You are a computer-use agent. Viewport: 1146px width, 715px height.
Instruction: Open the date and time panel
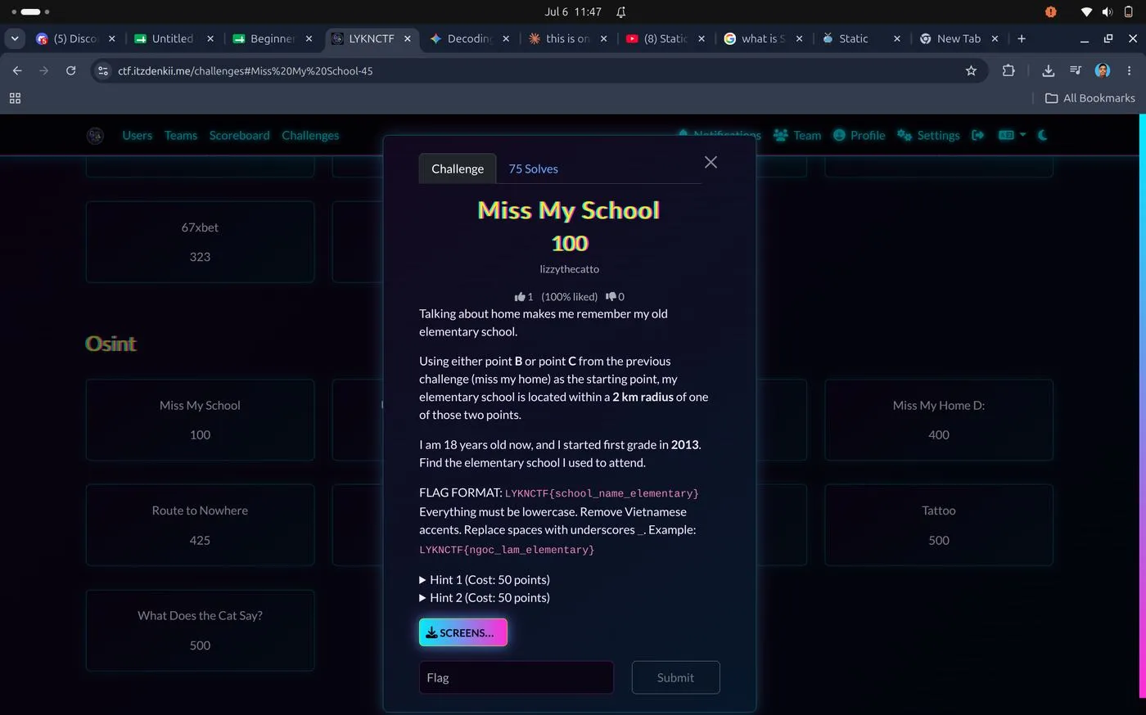click(573, 12)
